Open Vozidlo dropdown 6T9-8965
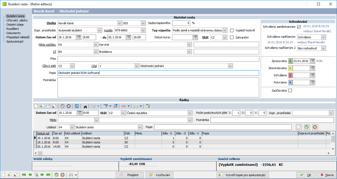Image resolution: width=337 pixels, height=179 pixels. tap(143, 30)
